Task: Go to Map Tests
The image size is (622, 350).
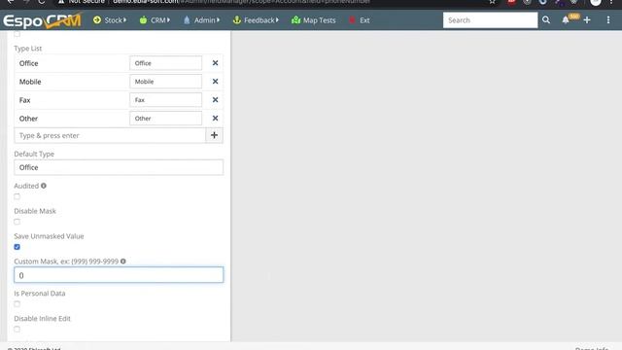Action: coord(313,20)
